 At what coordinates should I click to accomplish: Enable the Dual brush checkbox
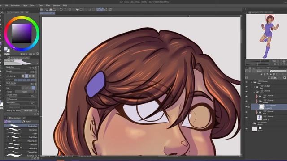pyautogui.click(x=8, y=99)
